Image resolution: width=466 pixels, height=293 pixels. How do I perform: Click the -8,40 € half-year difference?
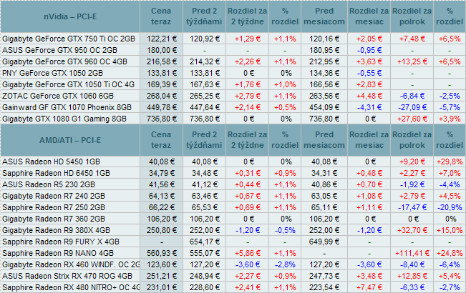point(412,264)
